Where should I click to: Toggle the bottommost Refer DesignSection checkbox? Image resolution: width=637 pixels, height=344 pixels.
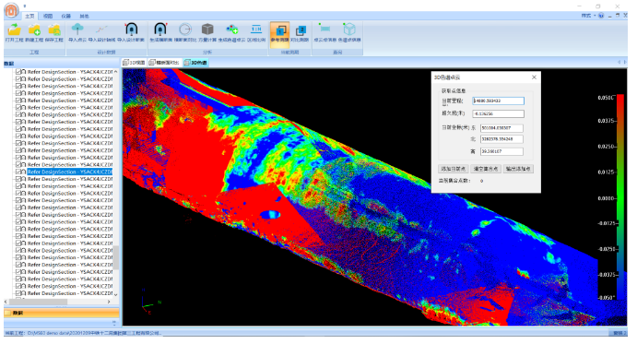tap(18, 293)
